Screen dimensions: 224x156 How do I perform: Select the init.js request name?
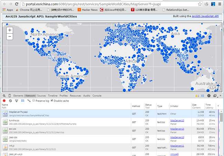tap(12, 146)
